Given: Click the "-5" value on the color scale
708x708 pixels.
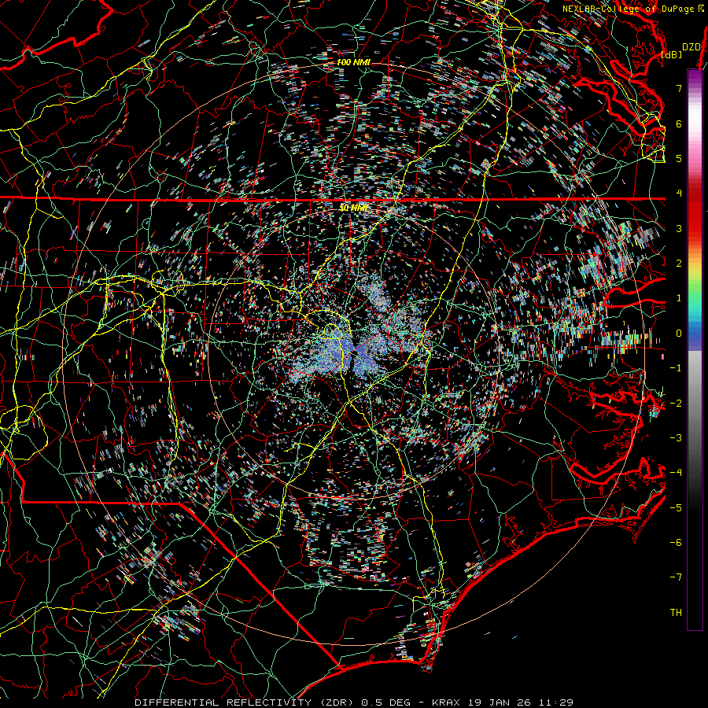Looking at the screenshot, I should 676,507.
